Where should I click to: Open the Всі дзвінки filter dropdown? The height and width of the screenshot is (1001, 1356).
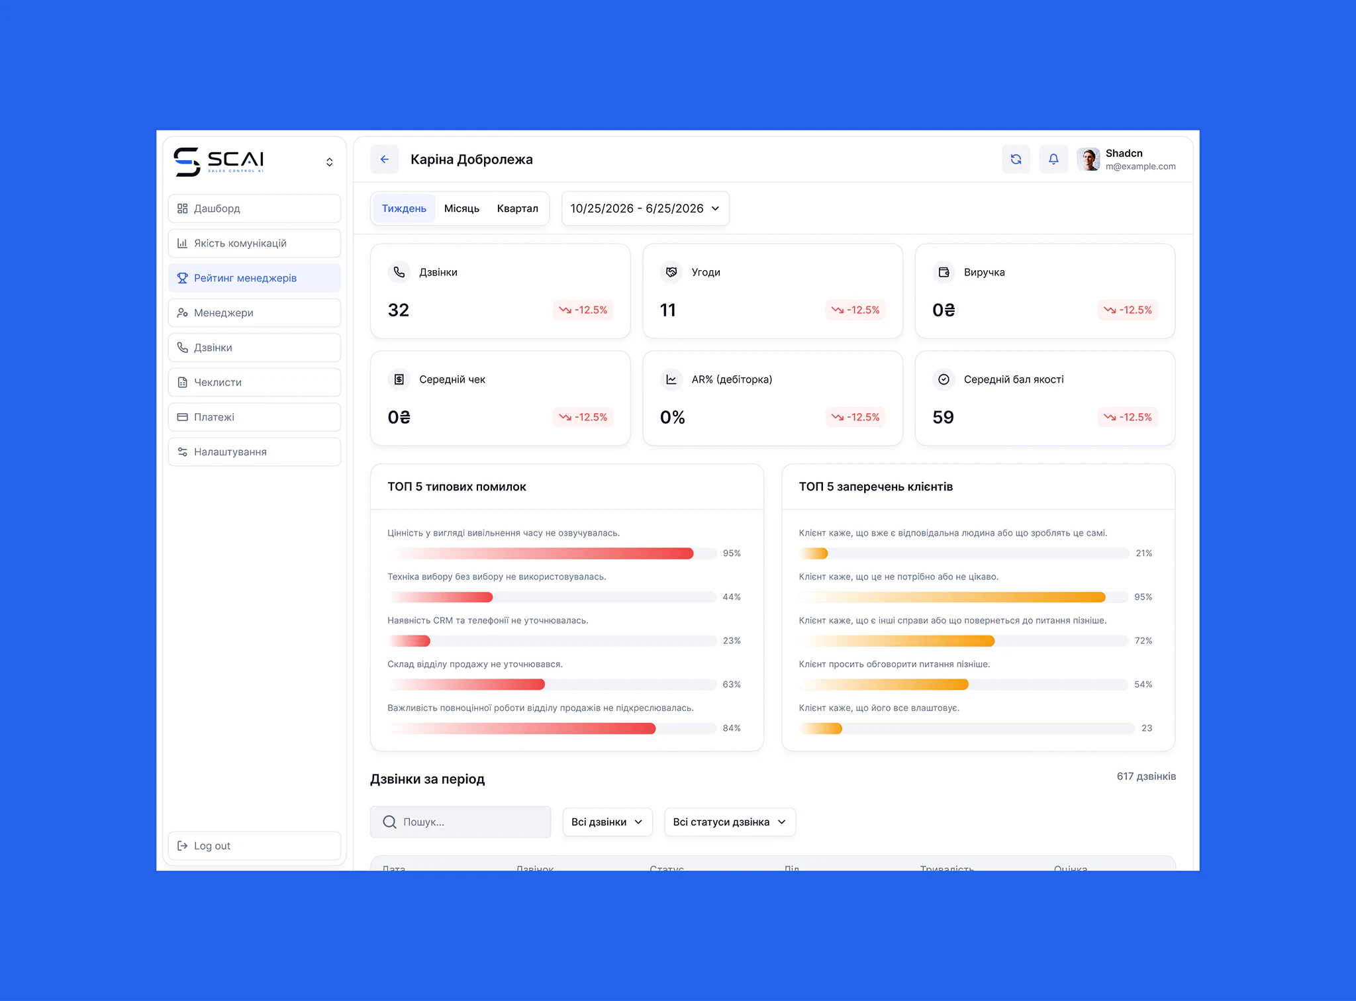point(607,822)
